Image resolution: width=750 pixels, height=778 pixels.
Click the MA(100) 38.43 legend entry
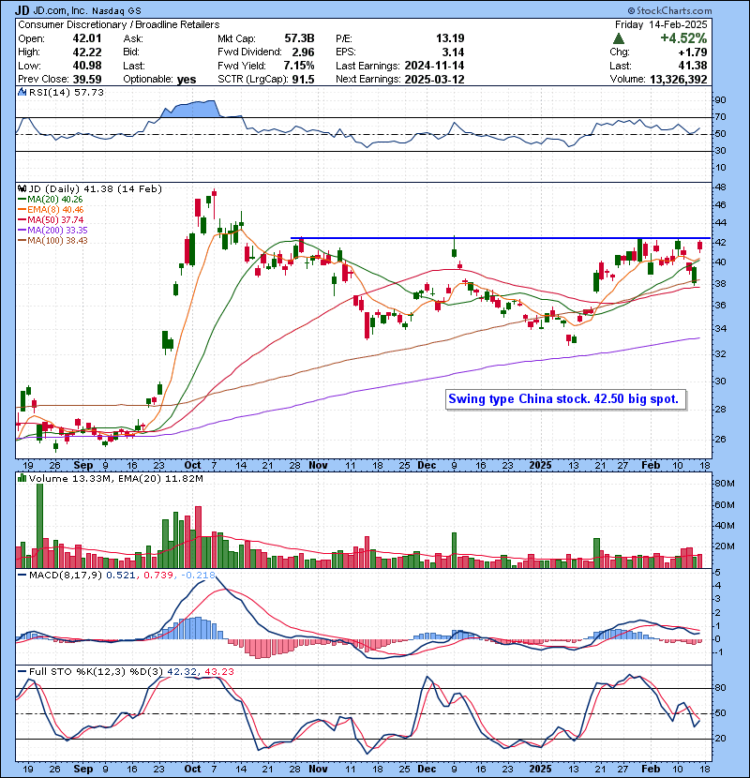coord(52,241)
